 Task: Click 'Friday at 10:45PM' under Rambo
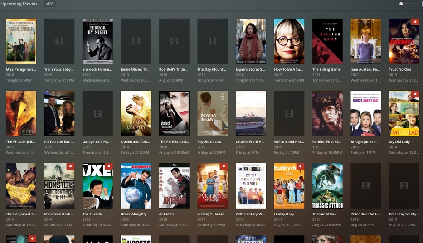[327, 152]
